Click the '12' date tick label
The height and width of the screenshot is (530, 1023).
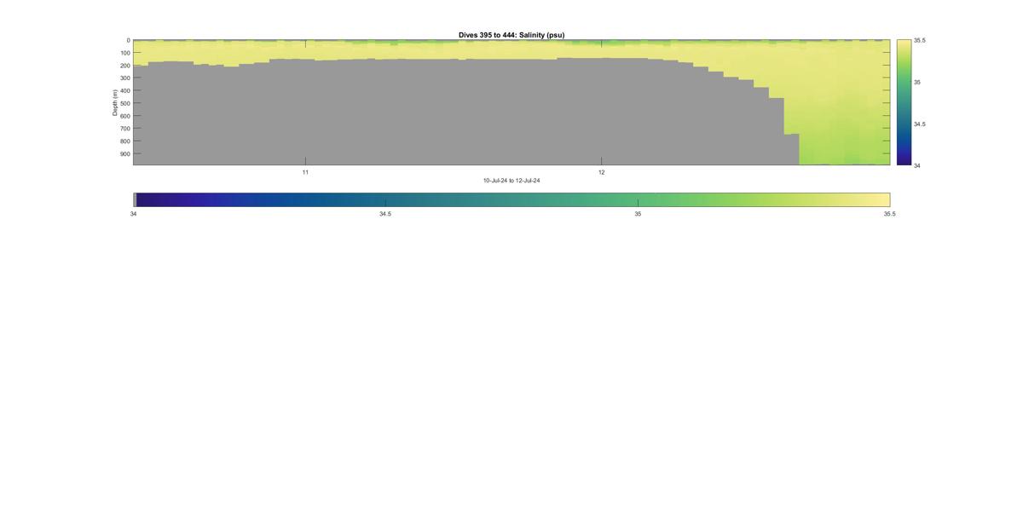click(x=601, y=172)
